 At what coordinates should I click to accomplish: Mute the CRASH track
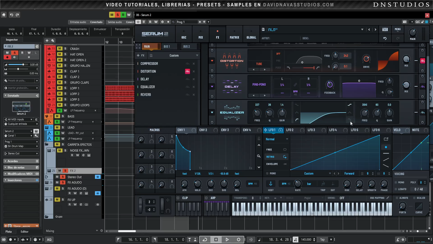click(60, 49)
